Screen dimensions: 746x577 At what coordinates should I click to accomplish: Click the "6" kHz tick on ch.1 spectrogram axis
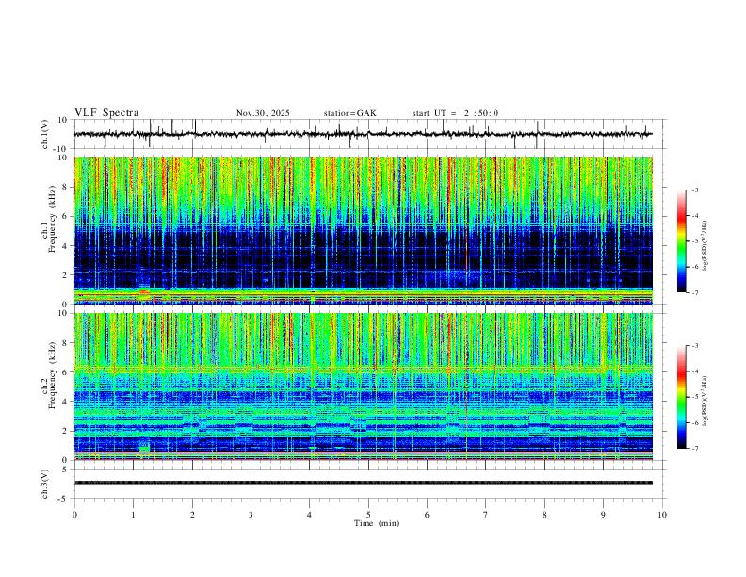tap(66, 216)
